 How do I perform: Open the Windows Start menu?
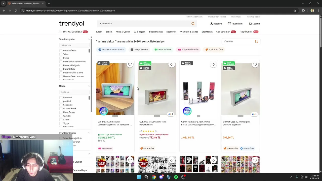(x=139, y=177)
